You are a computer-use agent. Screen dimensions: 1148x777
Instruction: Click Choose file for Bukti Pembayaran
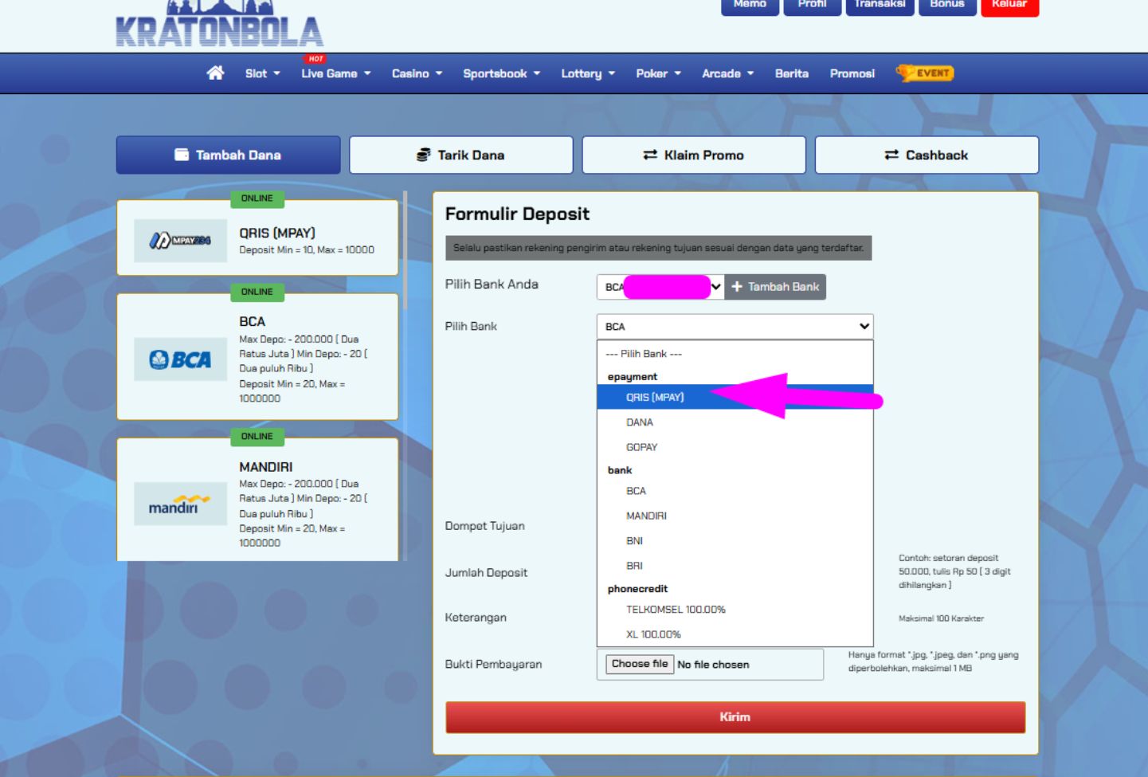640,664
